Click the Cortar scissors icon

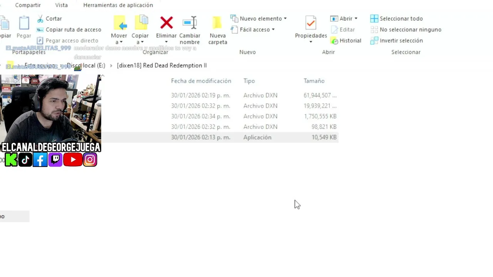click(40, 18)
